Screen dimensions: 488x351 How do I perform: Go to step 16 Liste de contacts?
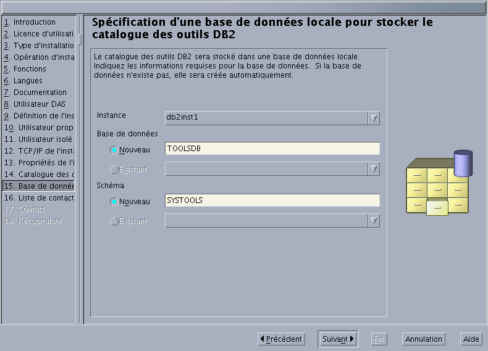tap(38, 198)
